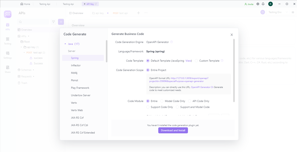Screen dimensions: 297x152
Task: Open the OpenAPI format URL link
Action: coord(179,80)
